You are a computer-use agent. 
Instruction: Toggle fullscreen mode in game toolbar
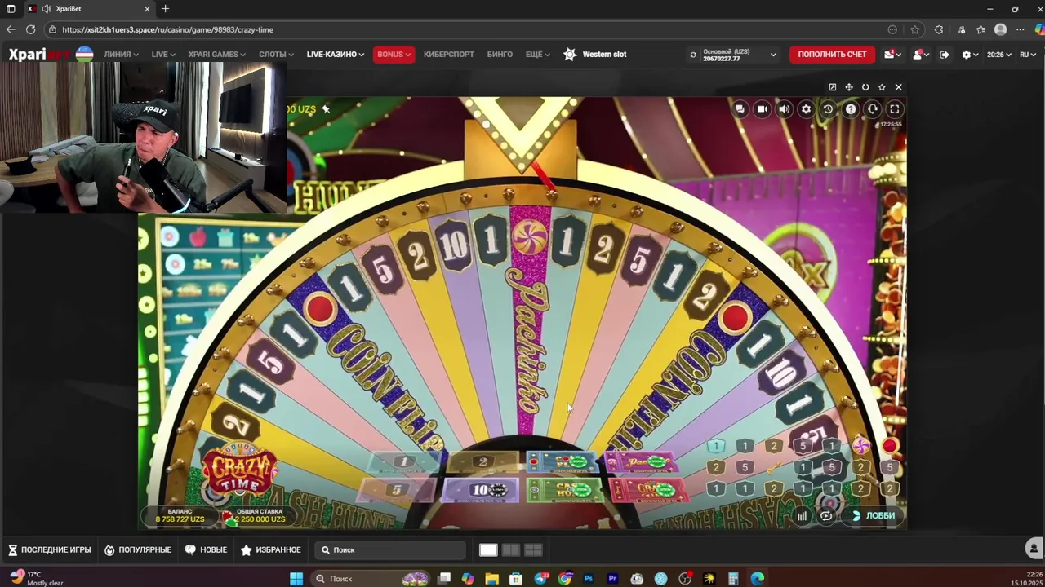[x=894, y=109]
